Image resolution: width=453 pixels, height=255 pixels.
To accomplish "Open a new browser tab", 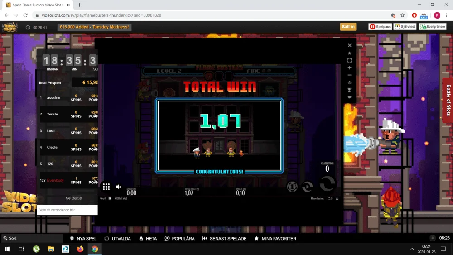I will [x=79, y=5].
